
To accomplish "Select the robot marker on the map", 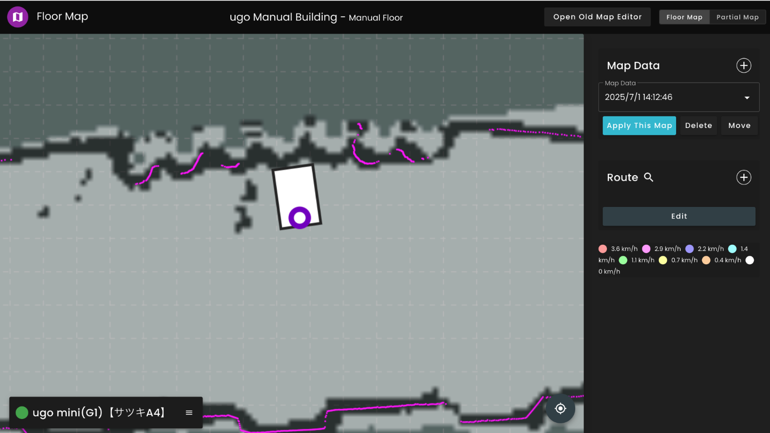I will click(300, 217).
